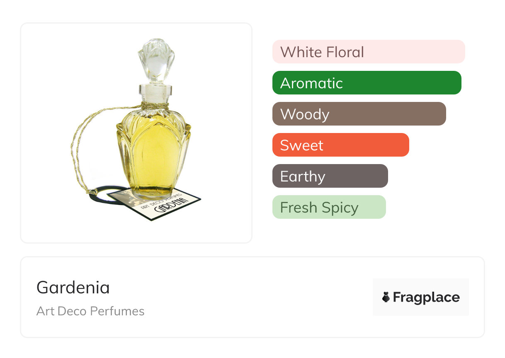The width and height of the screenshot is (505, 358).
Task: Click the clear glass neck of the bottle
Action: tap(153, 92)
